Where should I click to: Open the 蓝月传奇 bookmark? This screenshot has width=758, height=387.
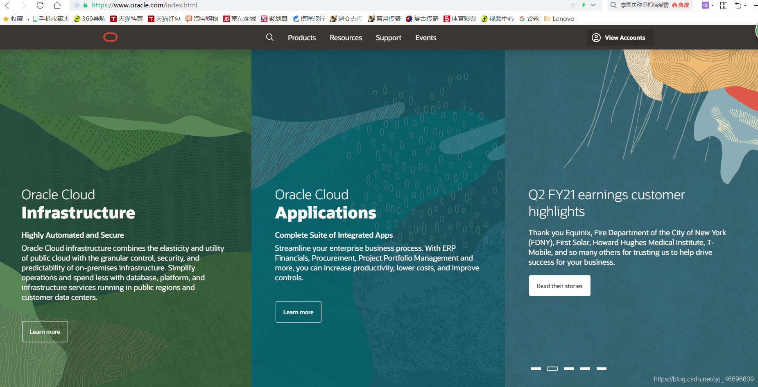pyautogui.click(x=384, y=19)
